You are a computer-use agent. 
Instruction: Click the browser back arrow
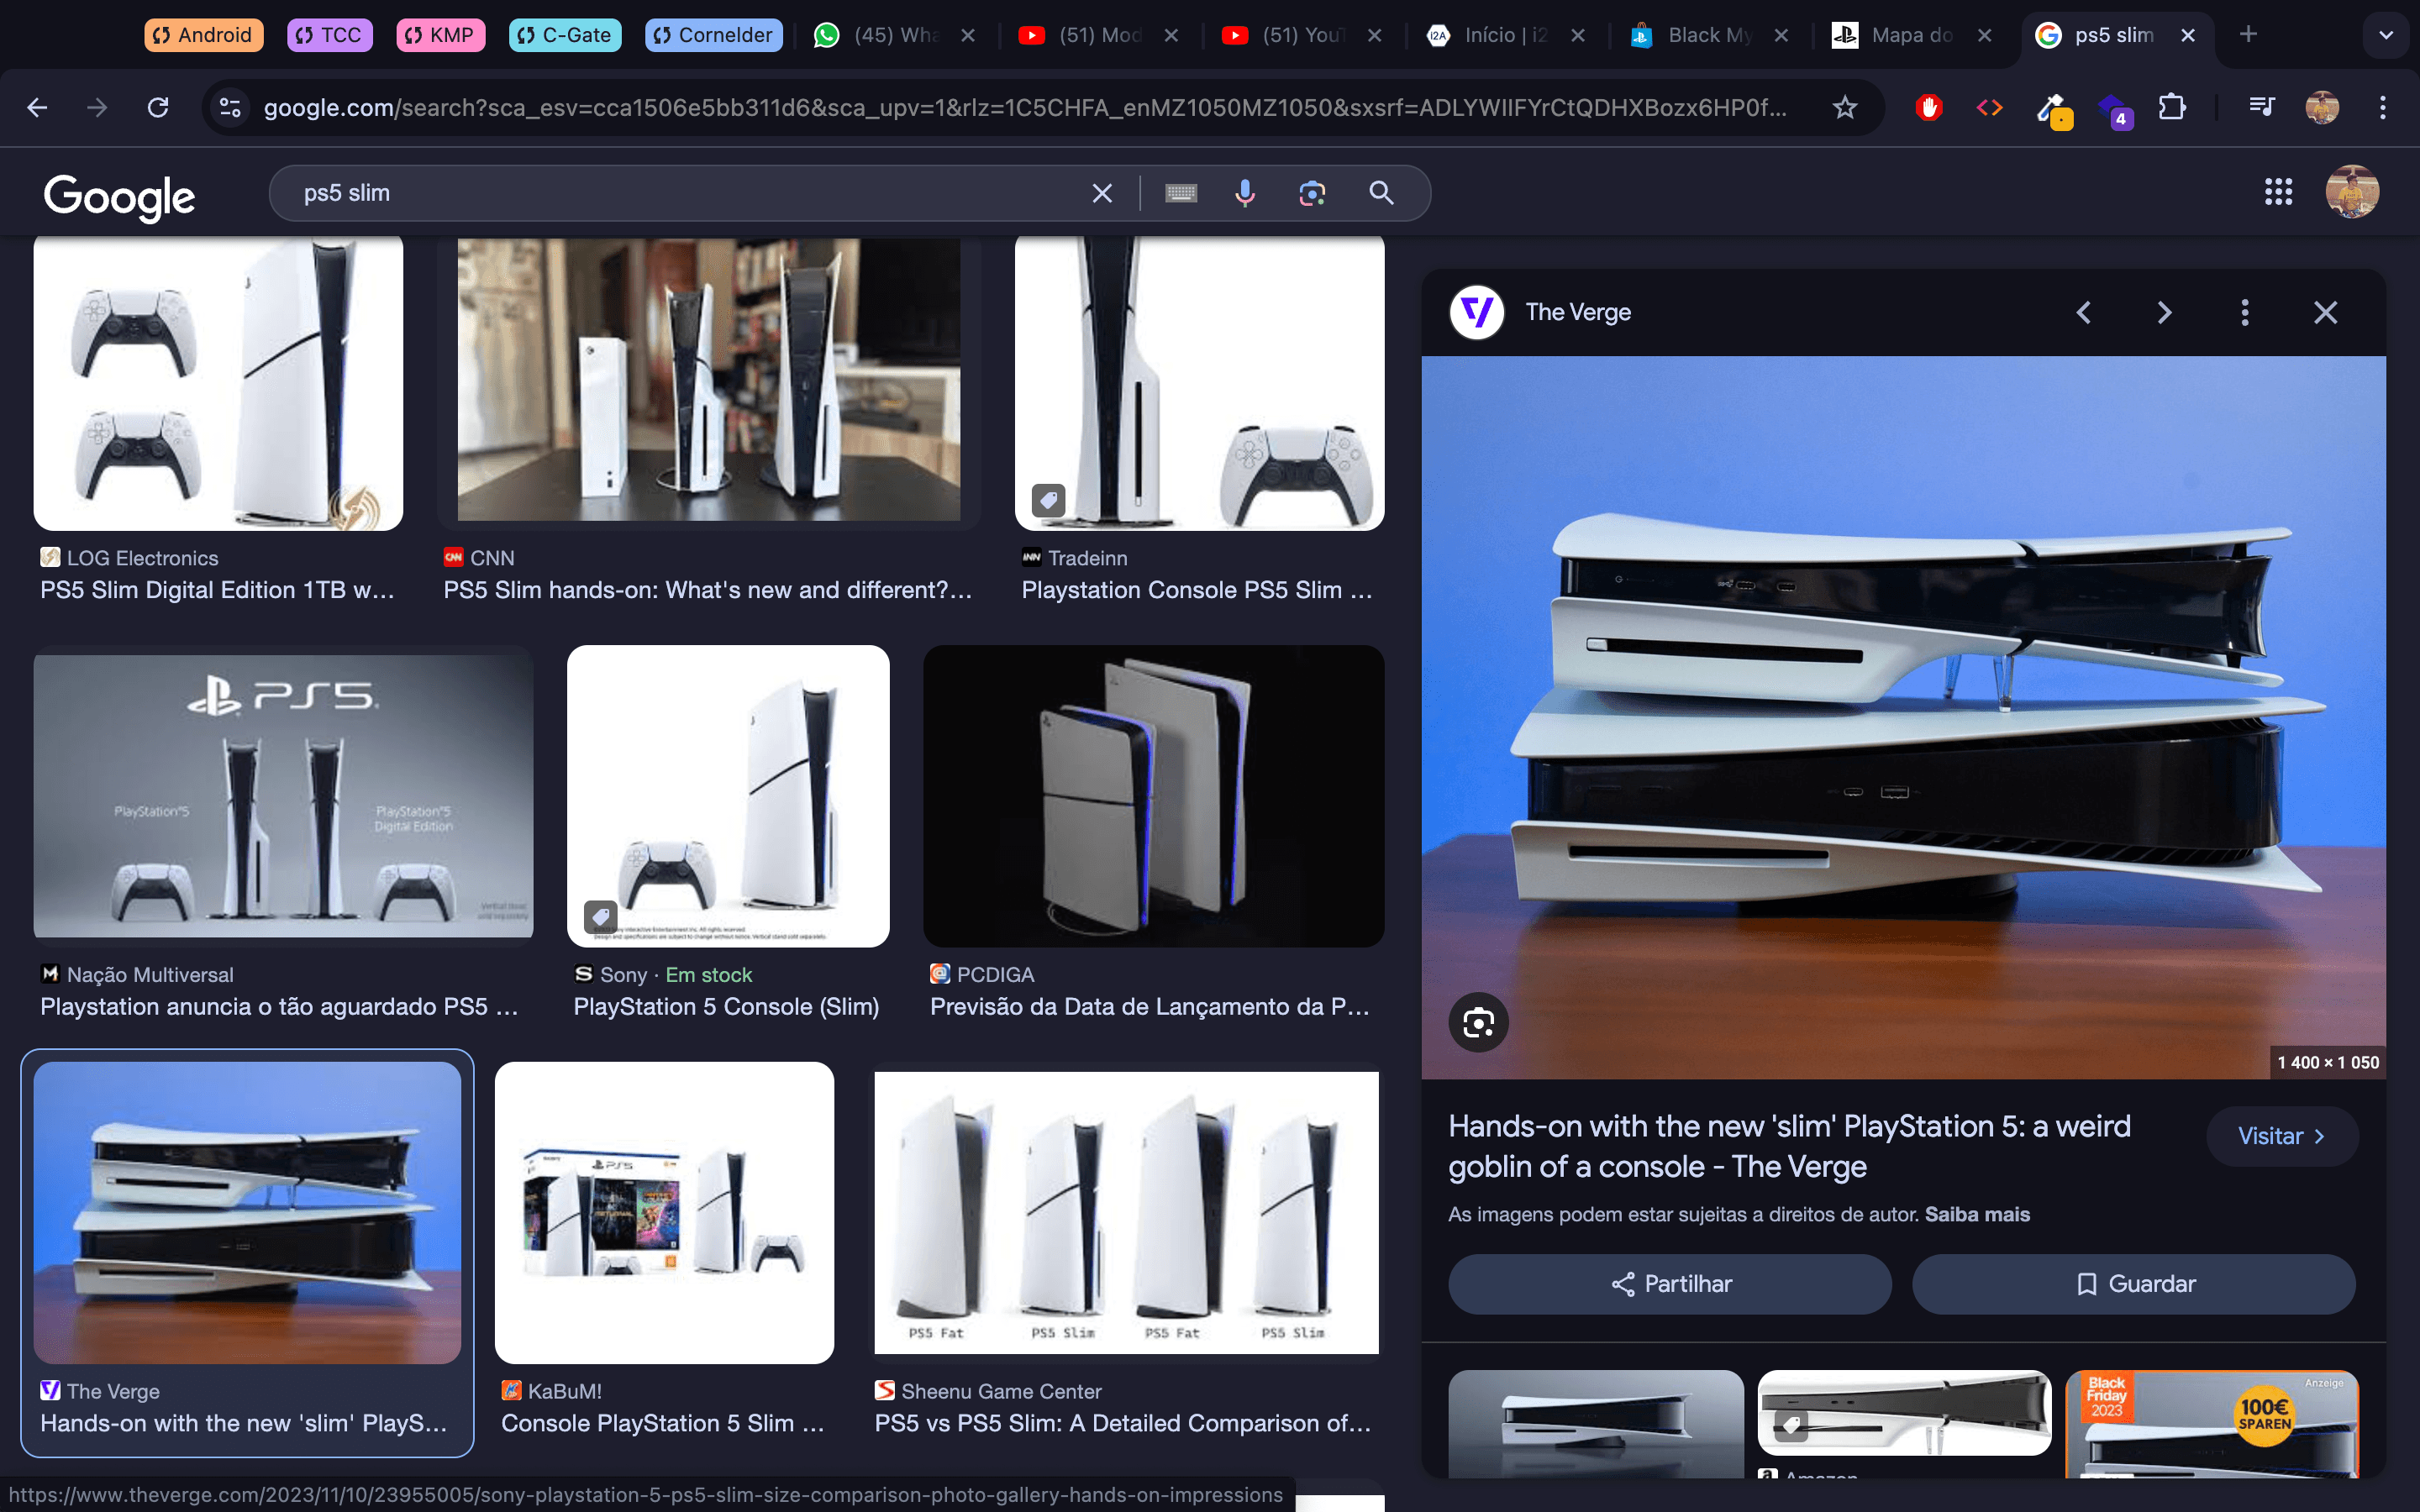[37, 107]
